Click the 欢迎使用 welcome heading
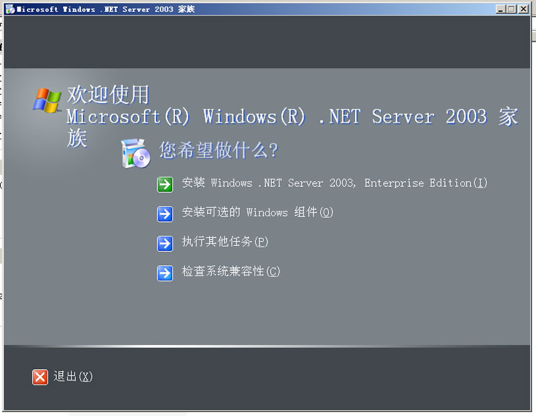The image size is (536, 416). coord(108,94)
